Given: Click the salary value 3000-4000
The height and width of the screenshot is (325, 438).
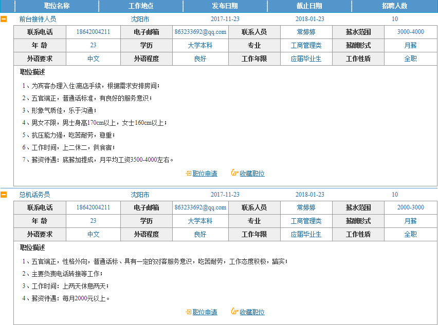Looking at the screenshot, I should click(x=411, y=32).
